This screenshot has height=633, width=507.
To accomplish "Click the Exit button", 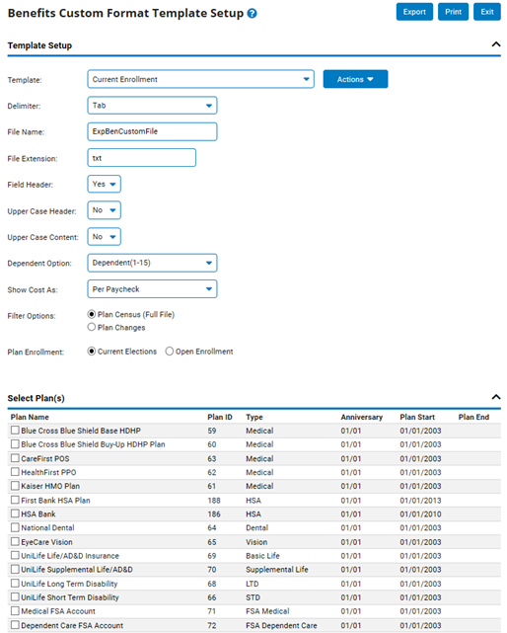I will click(487, 12).
